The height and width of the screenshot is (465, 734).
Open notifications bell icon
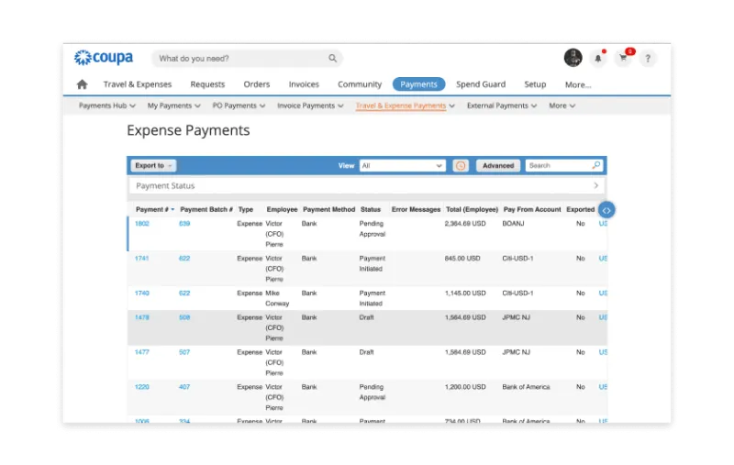coord(598,58)
